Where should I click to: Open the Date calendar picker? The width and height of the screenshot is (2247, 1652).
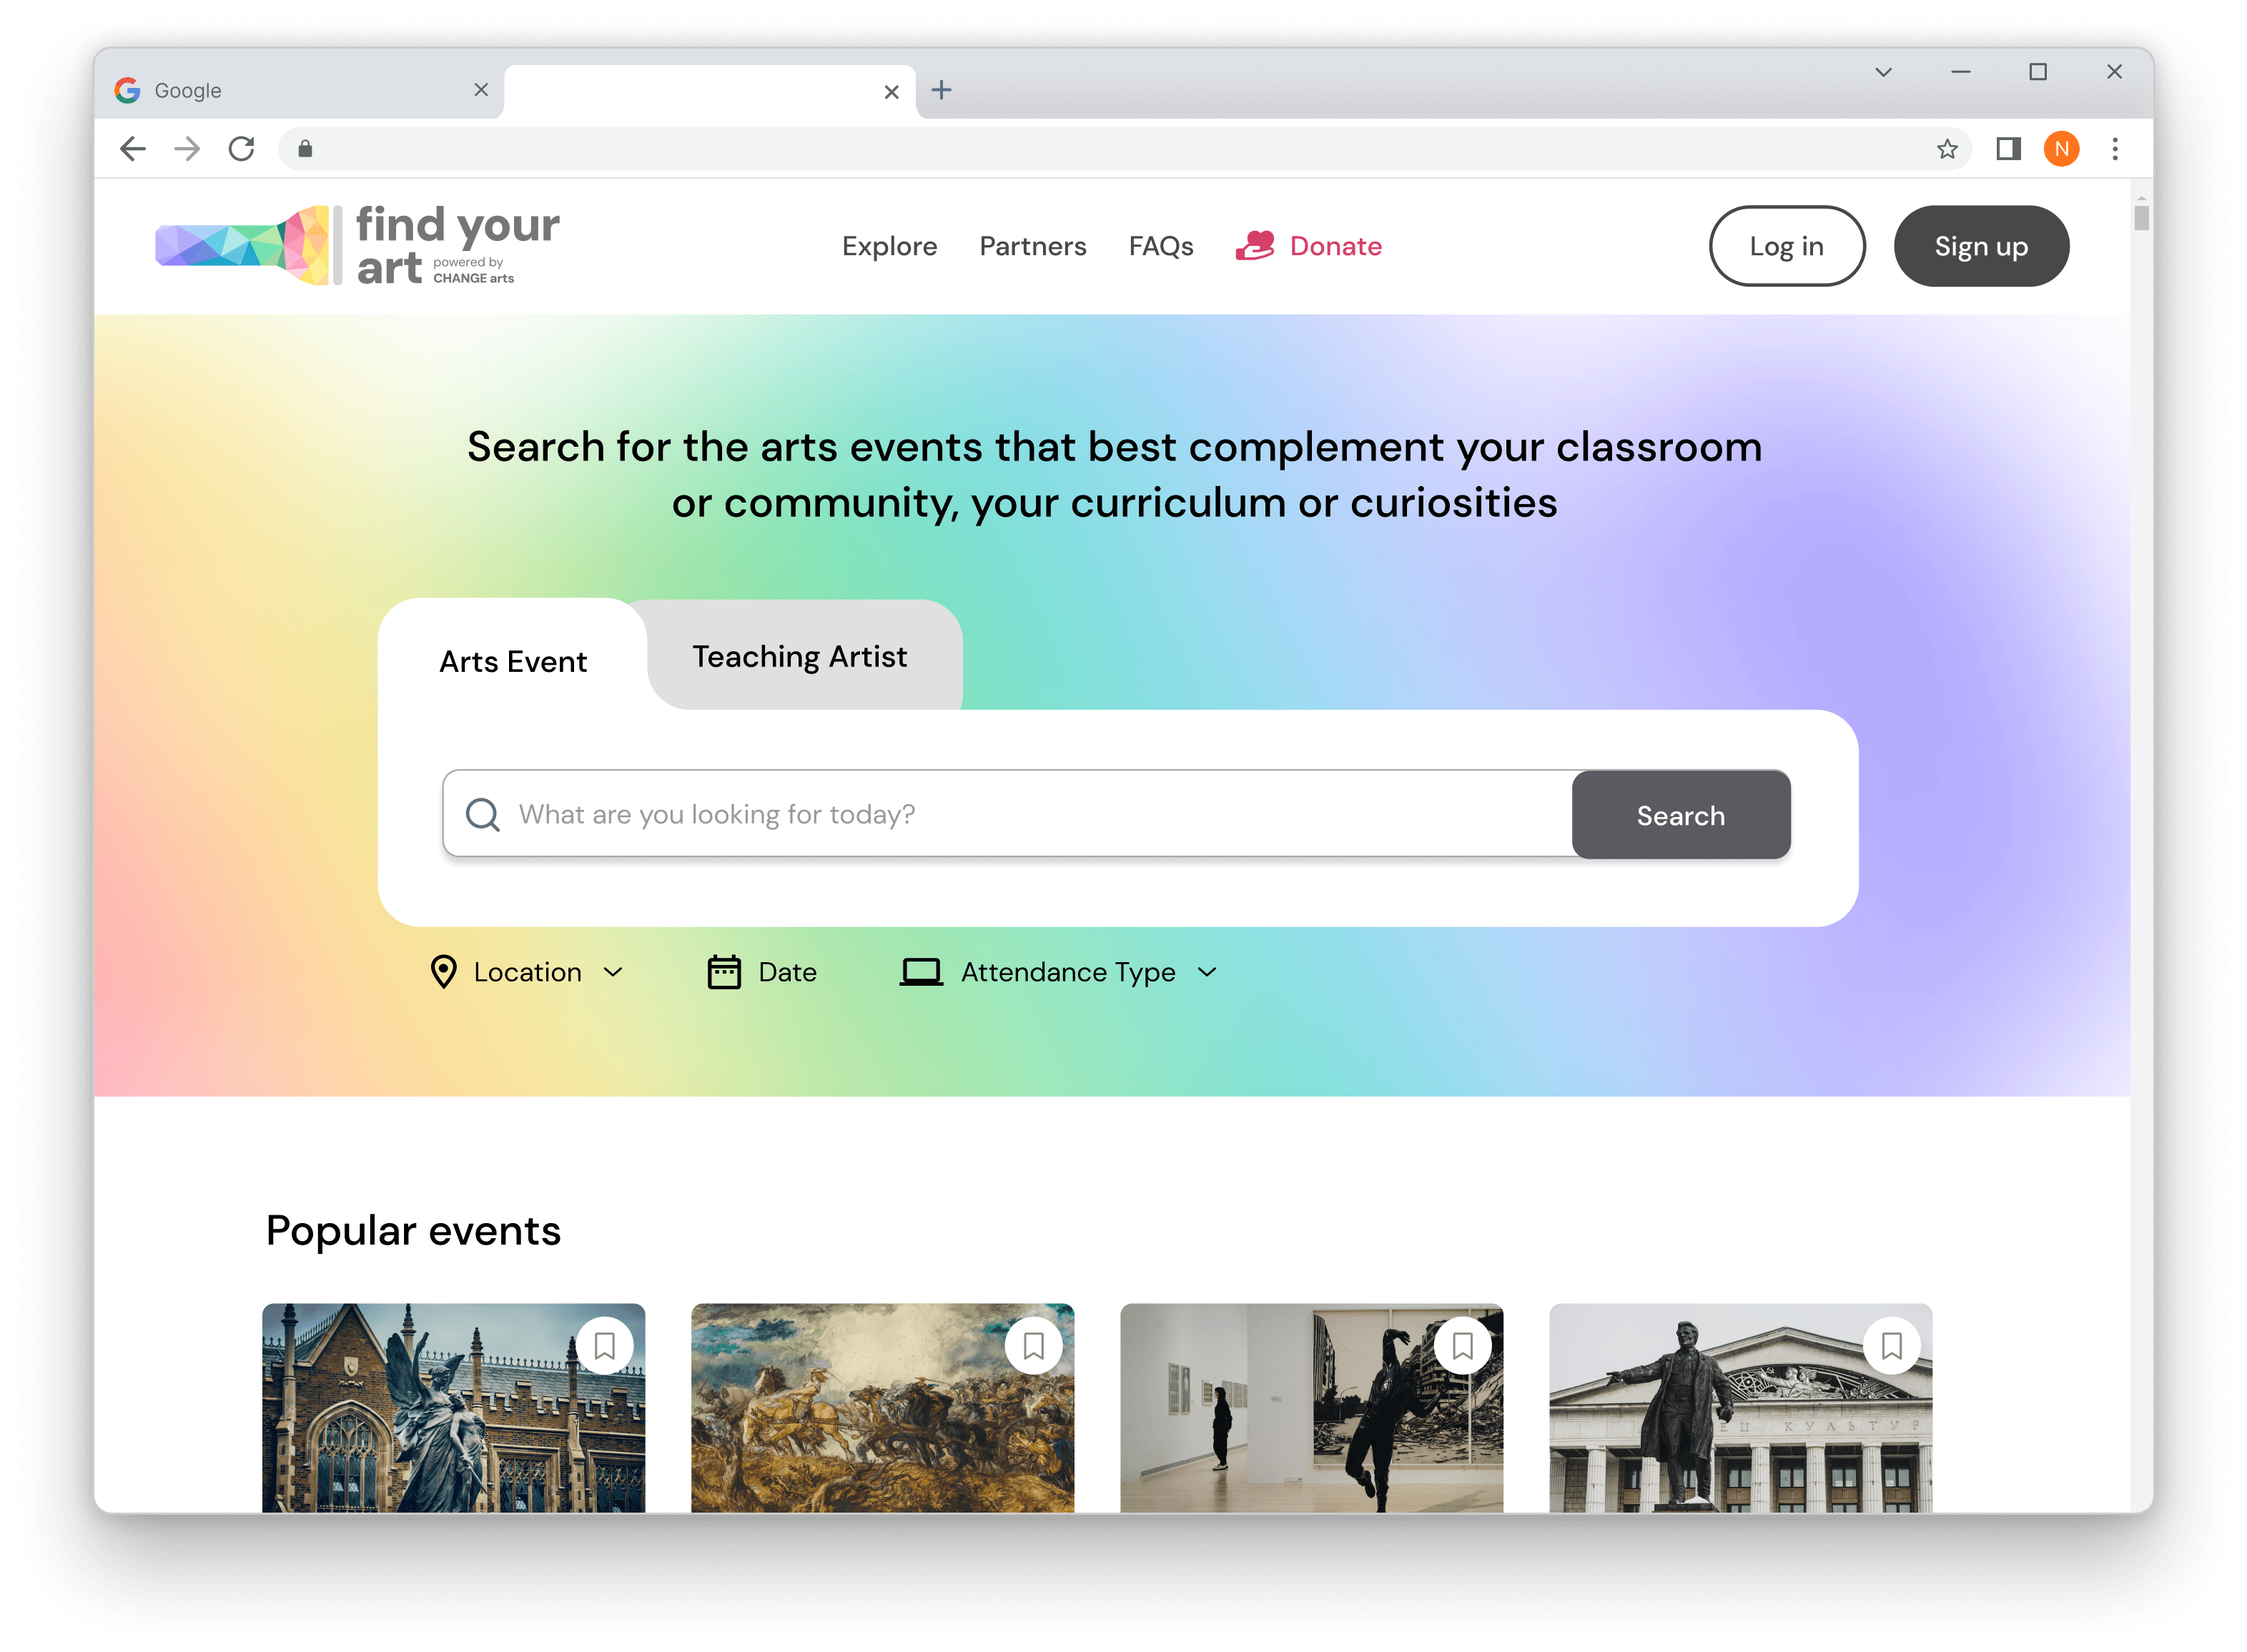click(x=762, y=972)
